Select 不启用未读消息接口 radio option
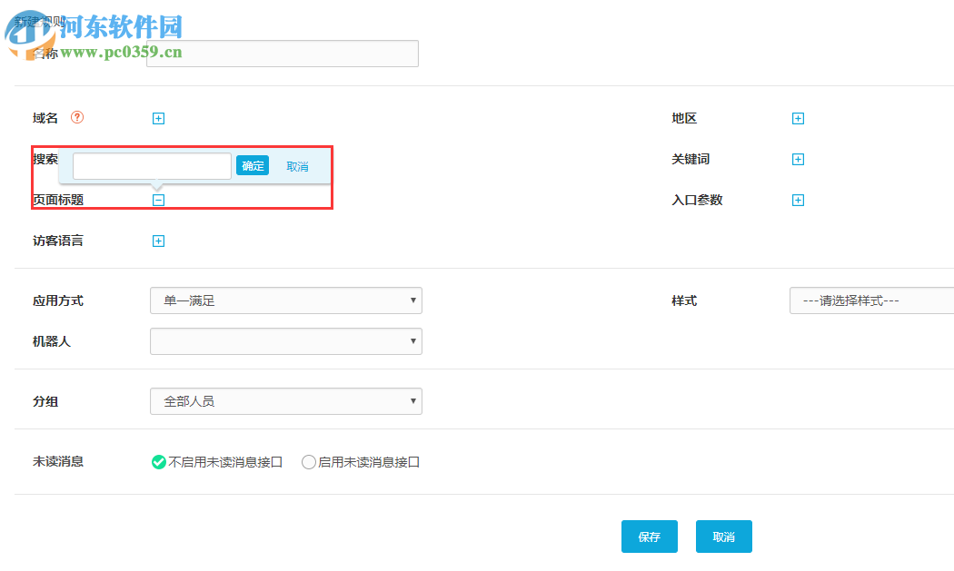Viewport: 954px width, 571px height. (x=157, y=461)
